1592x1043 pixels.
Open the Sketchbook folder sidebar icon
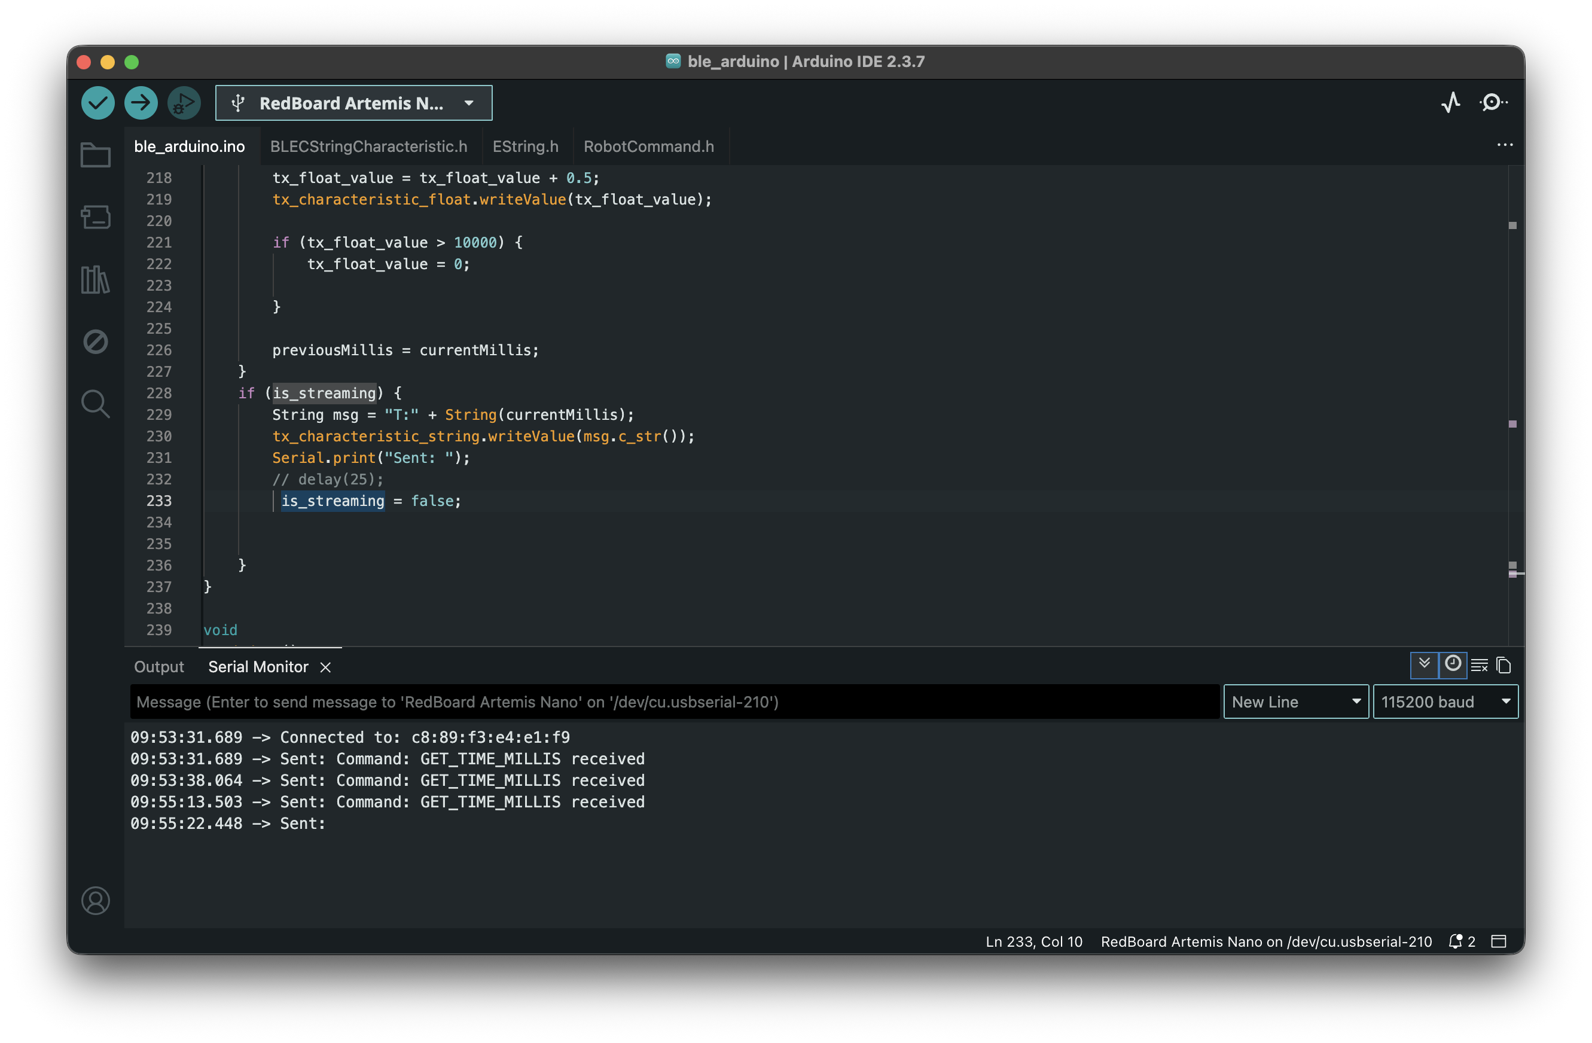point(96,155)
